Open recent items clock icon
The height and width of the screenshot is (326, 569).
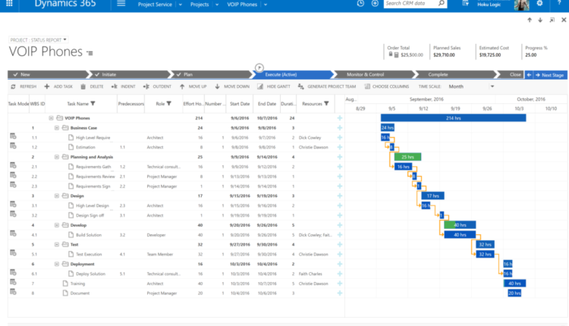pyautogui.click(x=360, y=4)
